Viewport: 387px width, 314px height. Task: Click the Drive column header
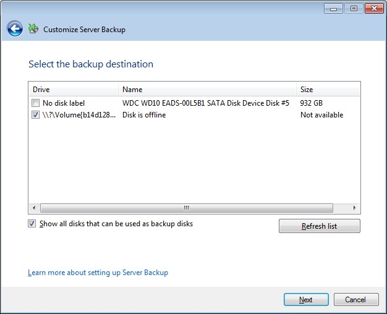(73, 90)
